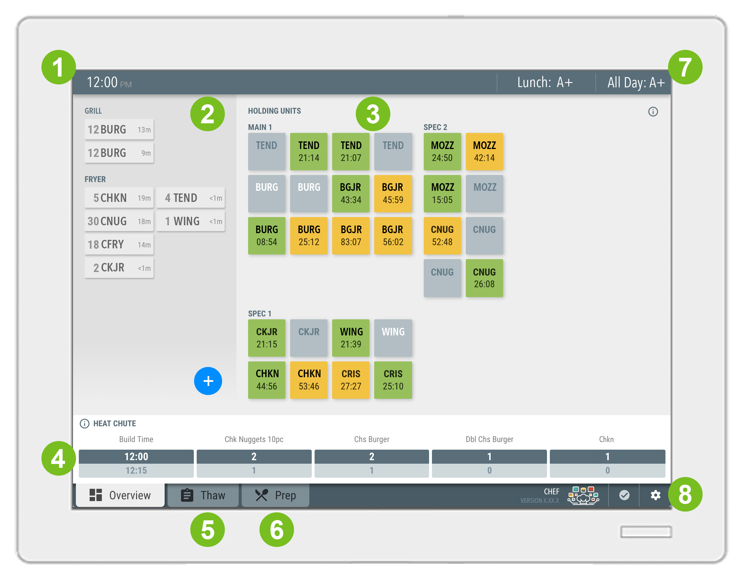Click the All Day: A+ header status
Image resolution: width=746 pixels, height=582 pixels.
[x=636, y=82]
